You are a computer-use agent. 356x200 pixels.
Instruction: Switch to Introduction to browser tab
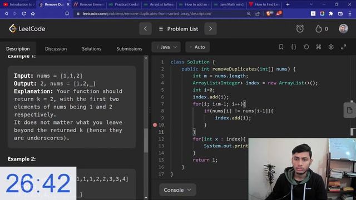18,4
